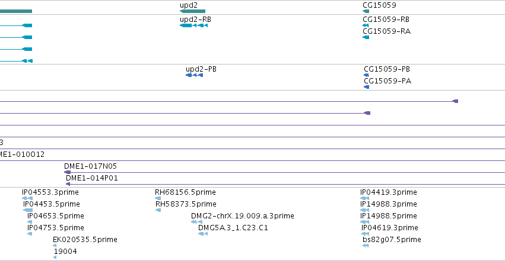This screenshot has height=261, width=505.
Task: Click the IP14988.5prime EST label
Action: [x=389, y=216]
